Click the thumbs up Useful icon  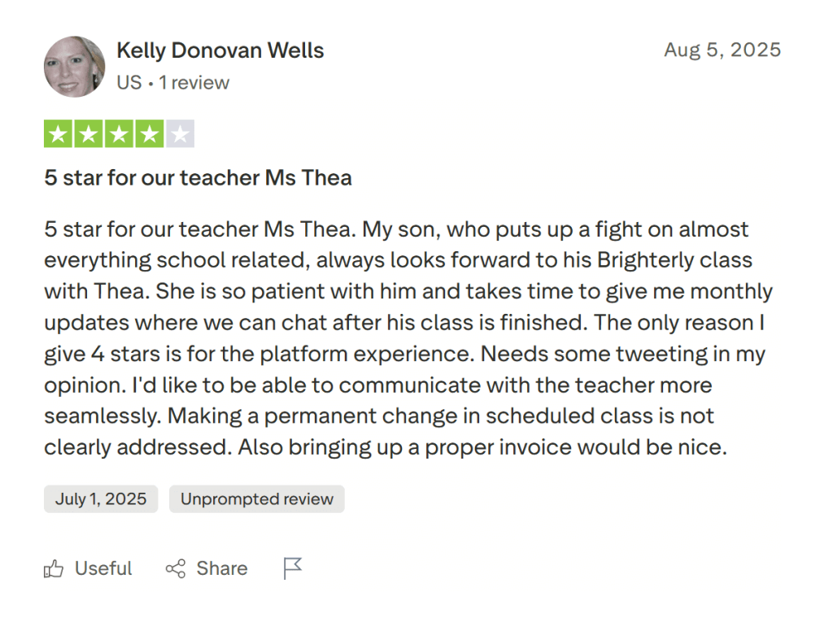click(x=54, y=568)
